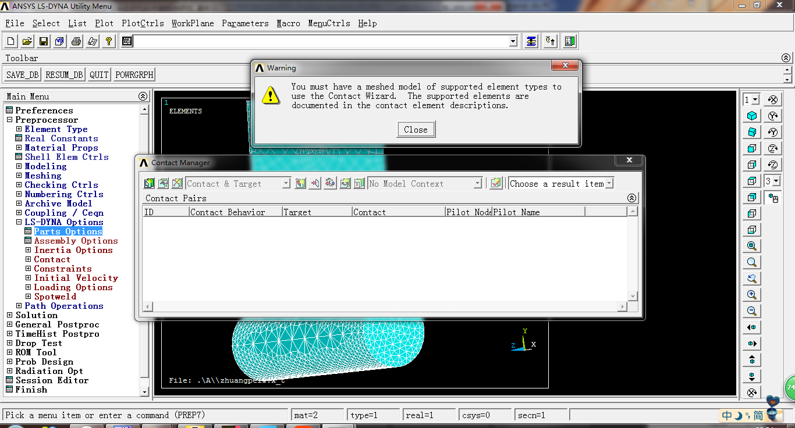The width and height of the screenshot is (795, 428).
Task: Open the Choose a result item dropdown
Action: pos(609,184)
